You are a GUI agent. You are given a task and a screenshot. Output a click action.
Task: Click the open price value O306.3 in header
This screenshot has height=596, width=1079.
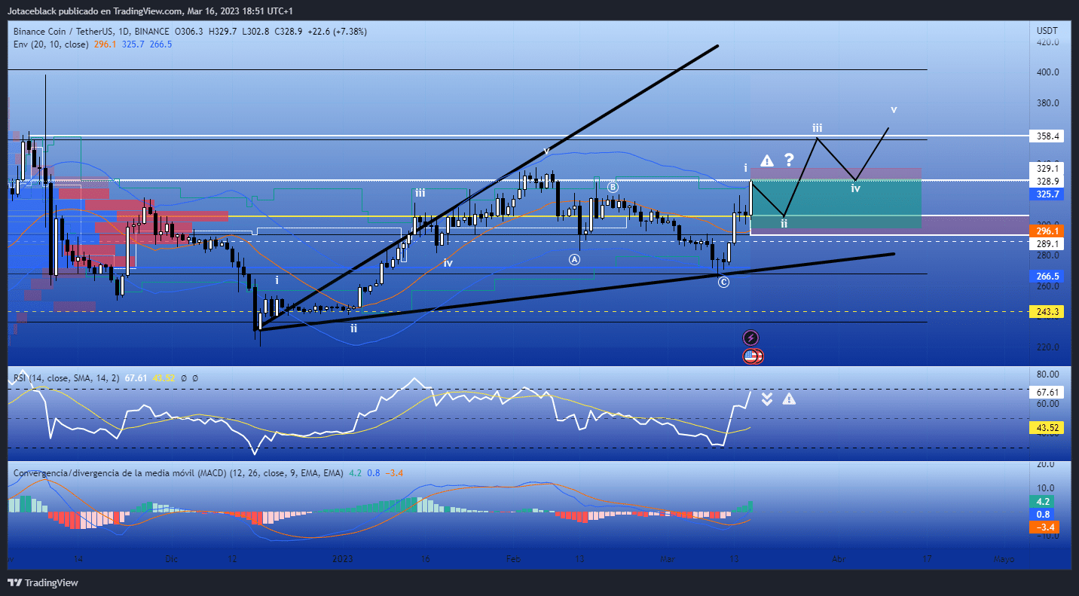click(x=190, y=32)
